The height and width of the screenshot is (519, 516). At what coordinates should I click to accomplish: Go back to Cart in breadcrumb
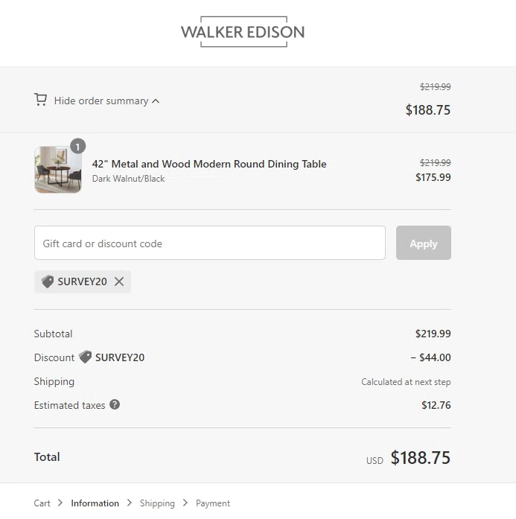pyautogui.click(x=42, y=503)
